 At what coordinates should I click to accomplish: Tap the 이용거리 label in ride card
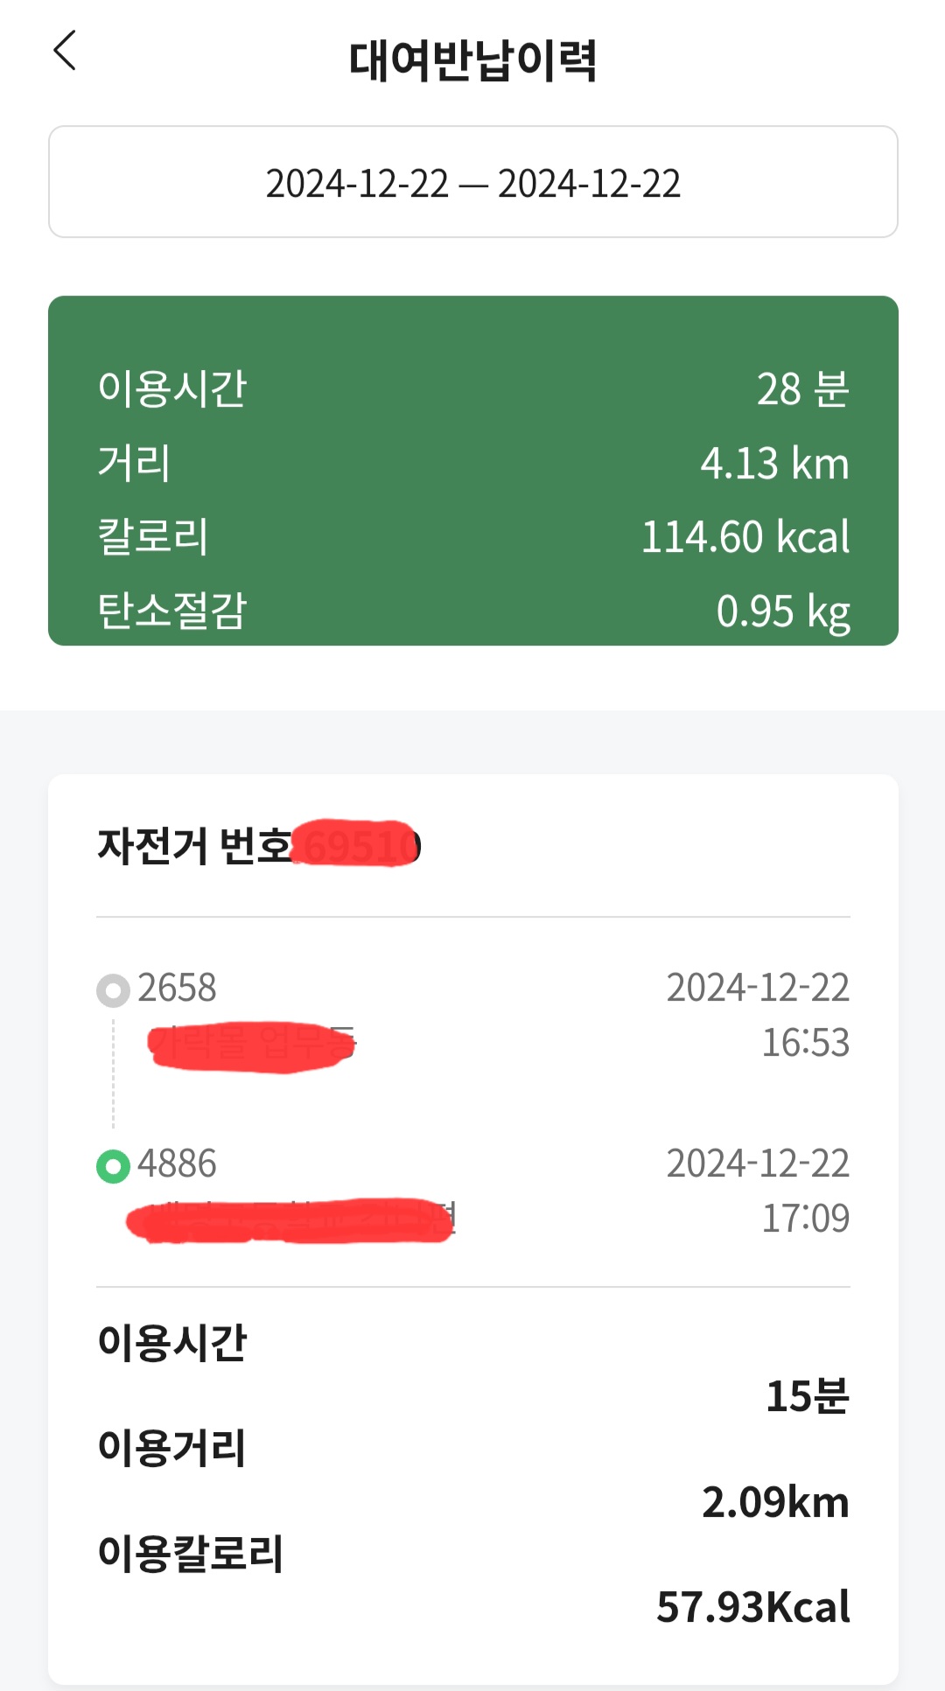point(171,1448)
